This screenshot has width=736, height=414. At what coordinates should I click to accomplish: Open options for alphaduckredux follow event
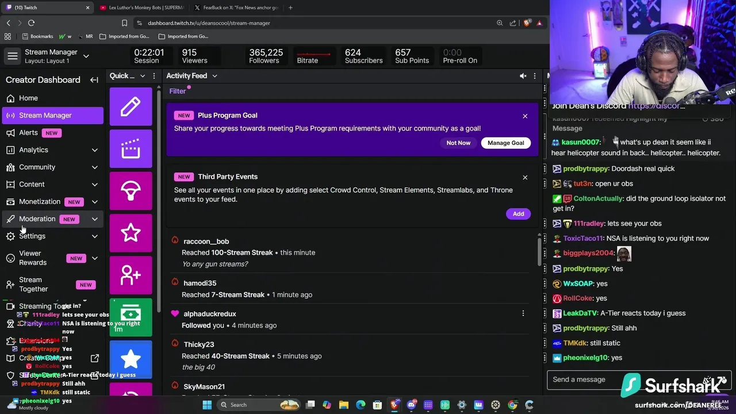[x=523, y=313]
